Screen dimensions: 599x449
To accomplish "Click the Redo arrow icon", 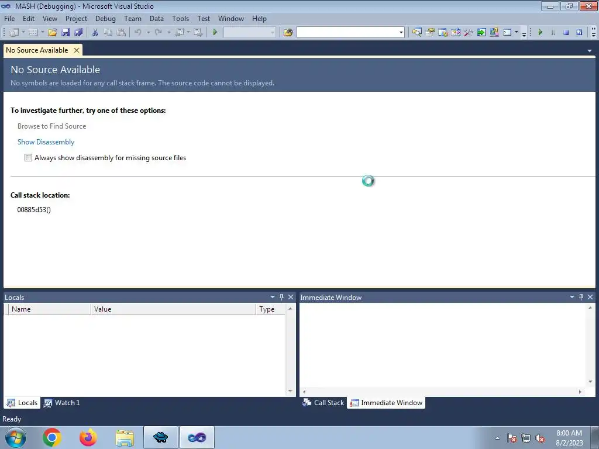I will pyautogui.click(x=158, y=33).
